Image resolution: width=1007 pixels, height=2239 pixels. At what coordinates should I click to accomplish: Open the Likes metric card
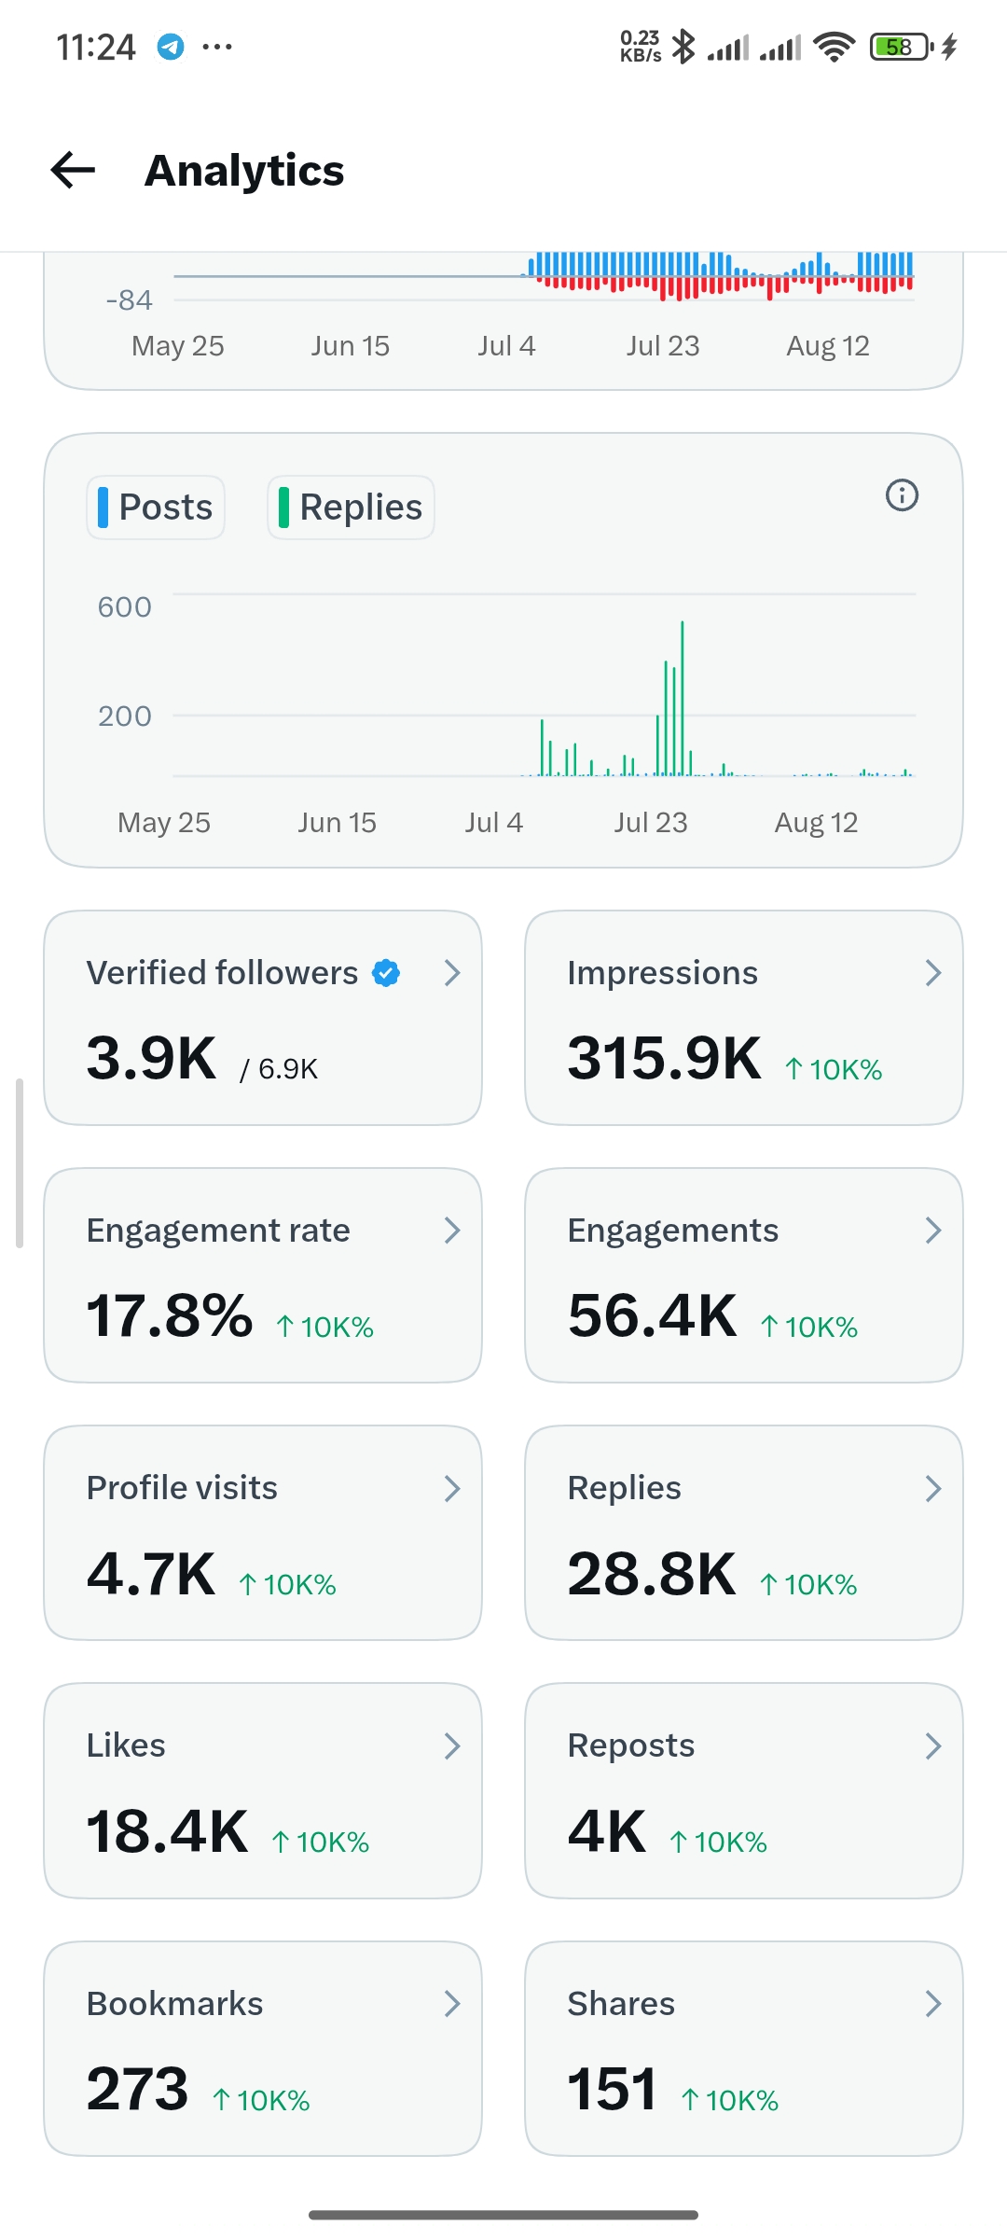[x=263, y=1790]
